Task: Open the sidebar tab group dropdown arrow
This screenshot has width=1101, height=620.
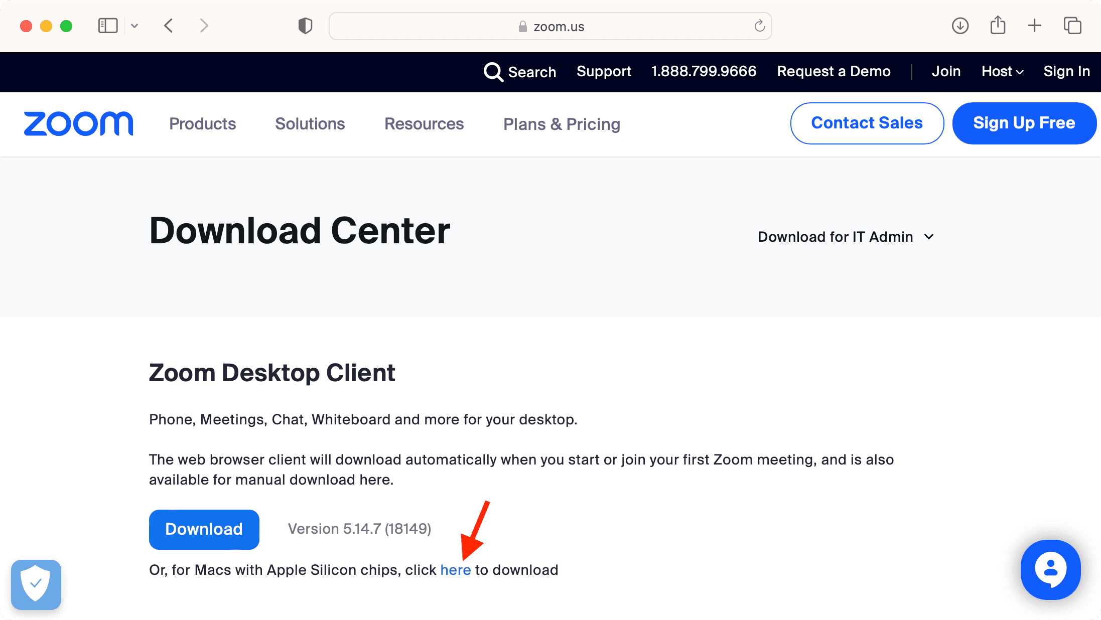Action: pos(134,26)
